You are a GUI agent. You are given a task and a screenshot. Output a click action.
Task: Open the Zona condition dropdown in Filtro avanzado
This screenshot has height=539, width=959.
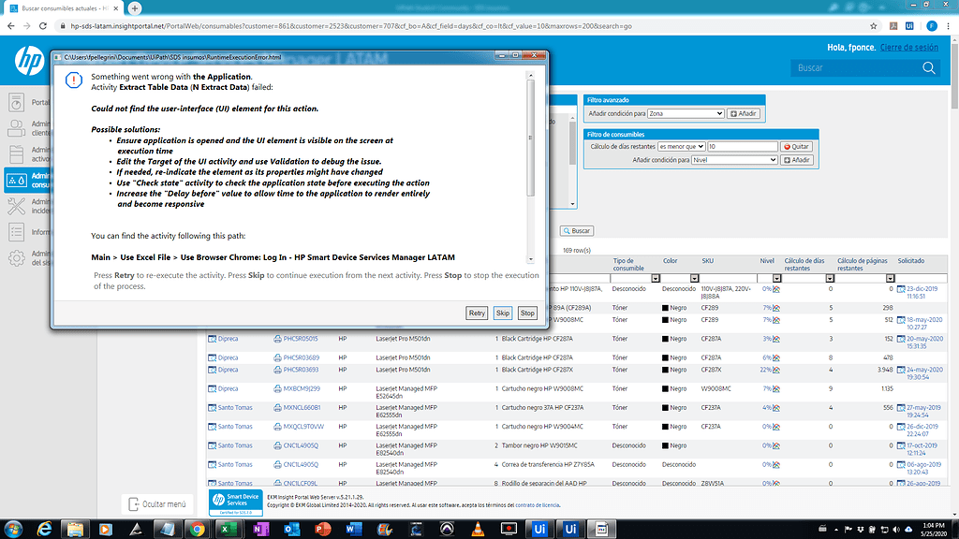click(x=686, y=113)
